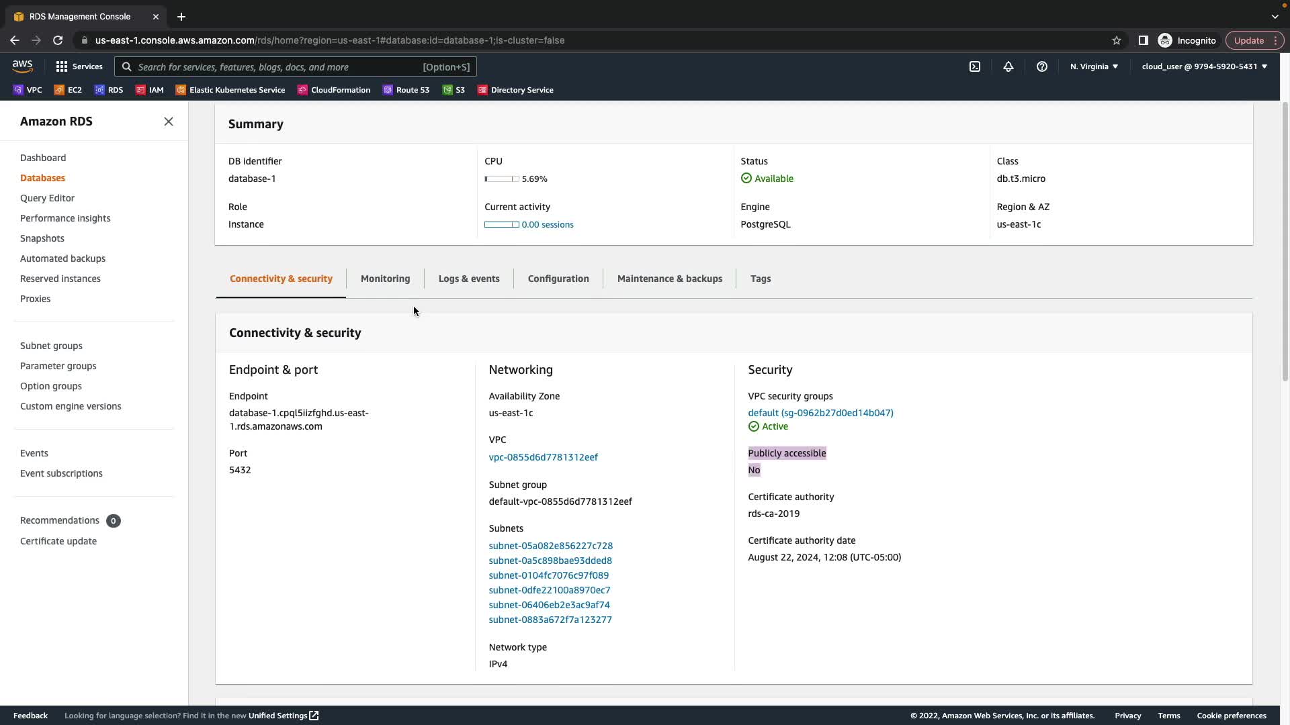Expand Chrome tab search chevron
Image resolution: width=1290 pixels, height=725 pixels.
(x=1275, y=16)
